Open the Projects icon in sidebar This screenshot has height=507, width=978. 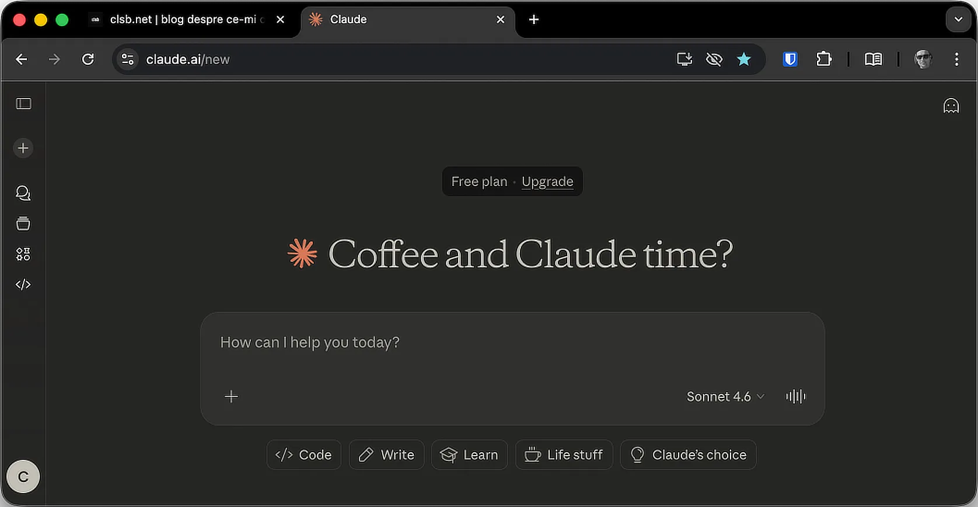tap(23, 223)
